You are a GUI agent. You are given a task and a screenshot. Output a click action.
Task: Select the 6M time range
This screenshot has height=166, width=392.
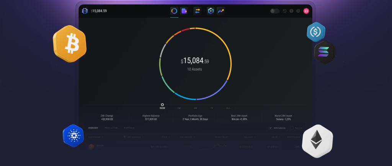pos(195,108)
